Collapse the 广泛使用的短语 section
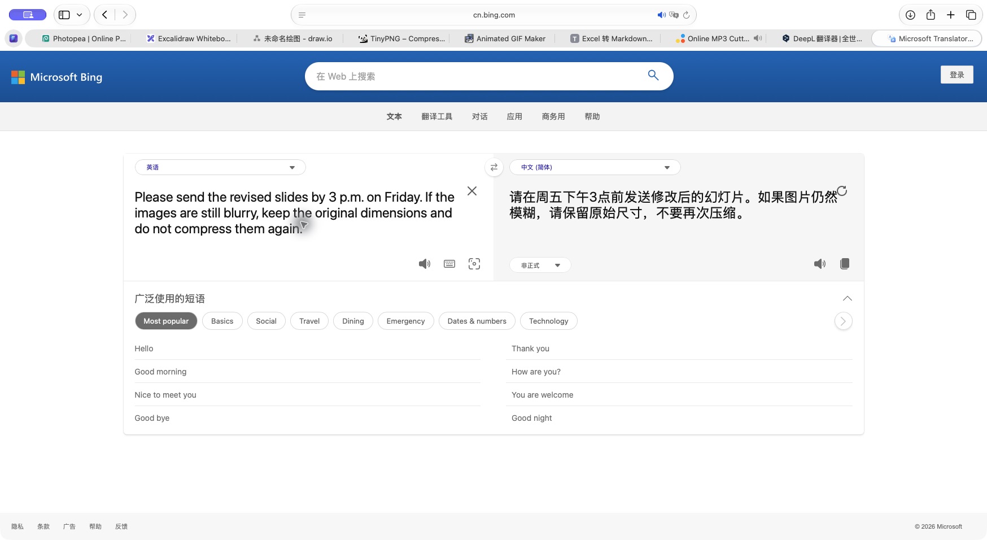This screenshot has height=540, width=987. coord(847,298)
